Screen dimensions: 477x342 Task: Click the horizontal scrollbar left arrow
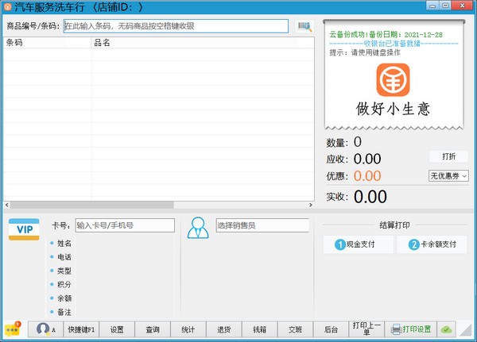(7, 205)
